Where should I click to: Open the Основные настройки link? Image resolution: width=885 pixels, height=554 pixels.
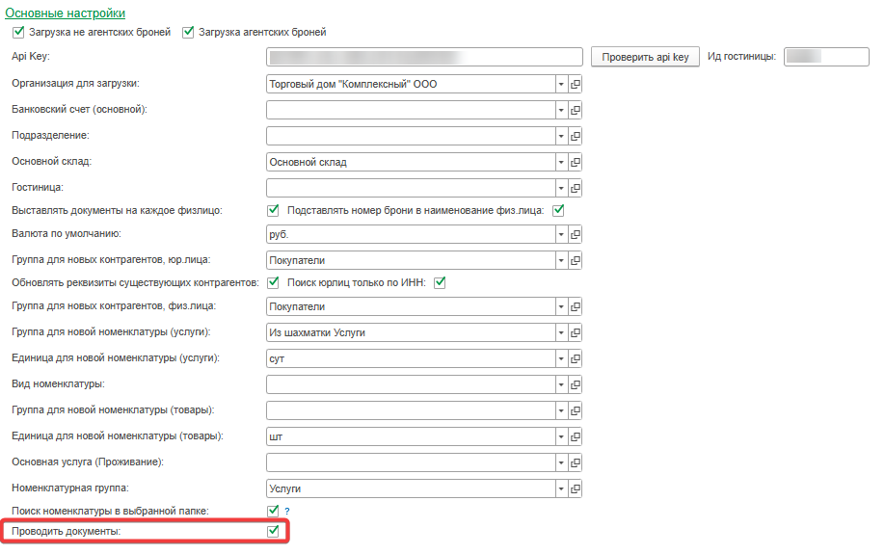click(65, 13)
